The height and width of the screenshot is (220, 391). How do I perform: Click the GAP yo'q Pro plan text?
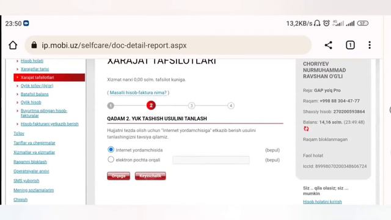(x=327, y=90)
